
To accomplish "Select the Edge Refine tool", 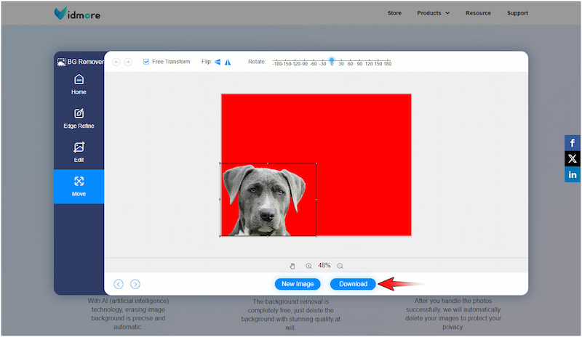I will click(x=79, y=118).
